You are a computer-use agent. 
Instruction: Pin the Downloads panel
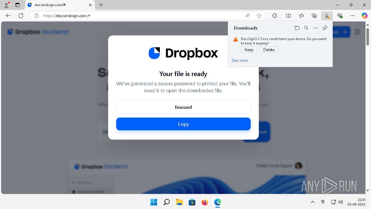point(325,28)
